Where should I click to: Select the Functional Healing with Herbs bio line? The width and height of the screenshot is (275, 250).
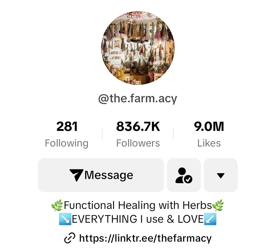tap(138, 205)
